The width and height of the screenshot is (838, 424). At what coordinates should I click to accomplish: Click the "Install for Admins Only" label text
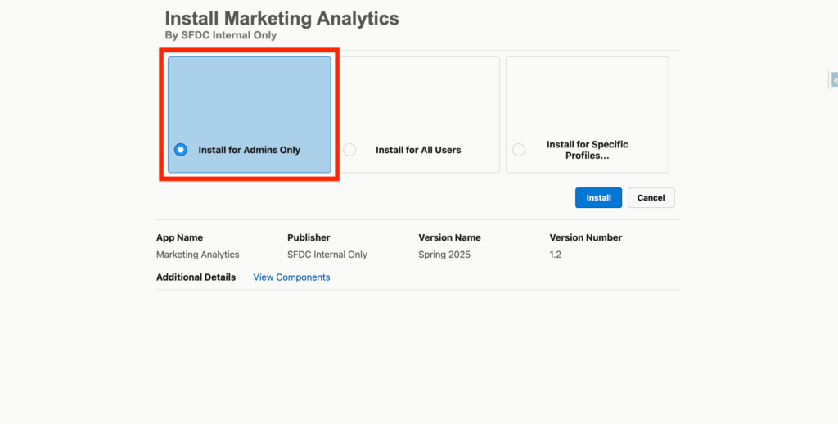(249, 150)
